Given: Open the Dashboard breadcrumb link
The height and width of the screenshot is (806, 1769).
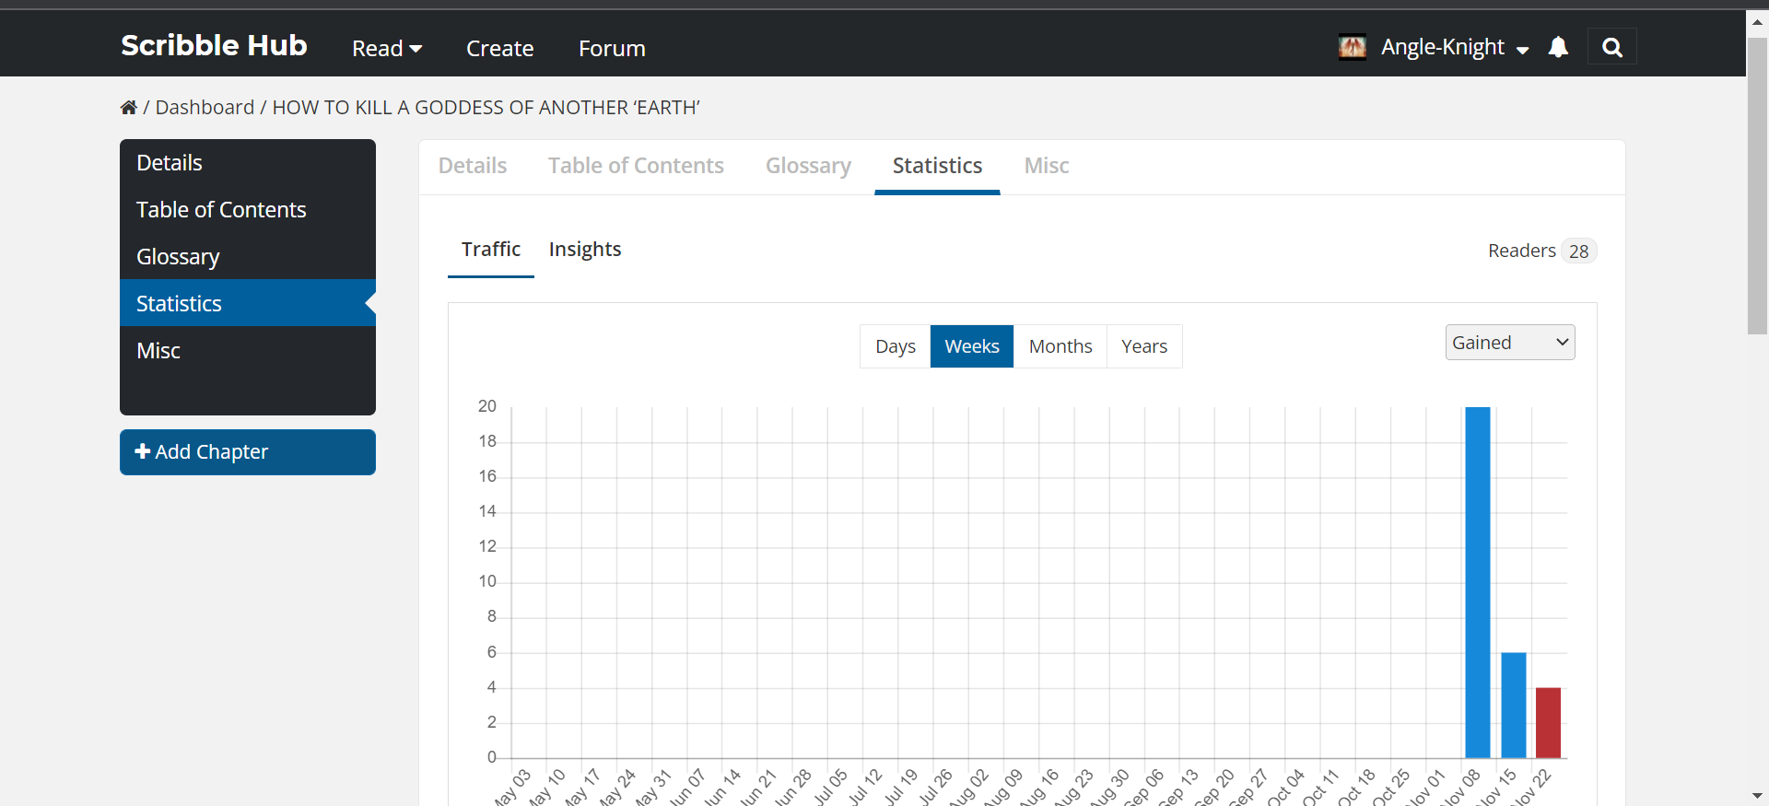Looking at the screenshot, I should pos(205,108).
